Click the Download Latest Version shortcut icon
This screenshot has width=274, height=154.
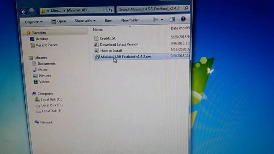pos(96,44)
